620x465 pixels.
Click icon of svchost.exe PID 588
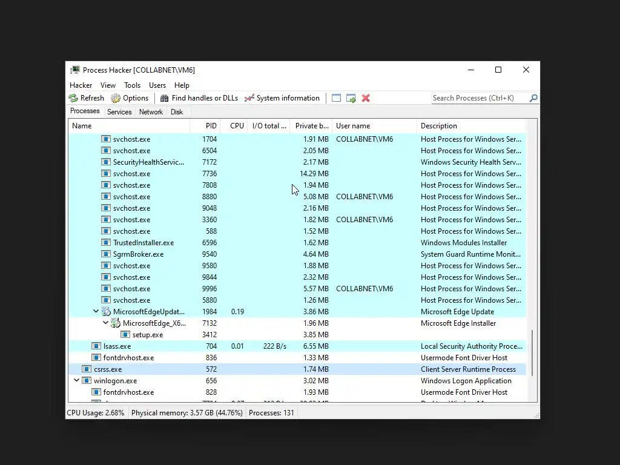(x=105, y=231)
